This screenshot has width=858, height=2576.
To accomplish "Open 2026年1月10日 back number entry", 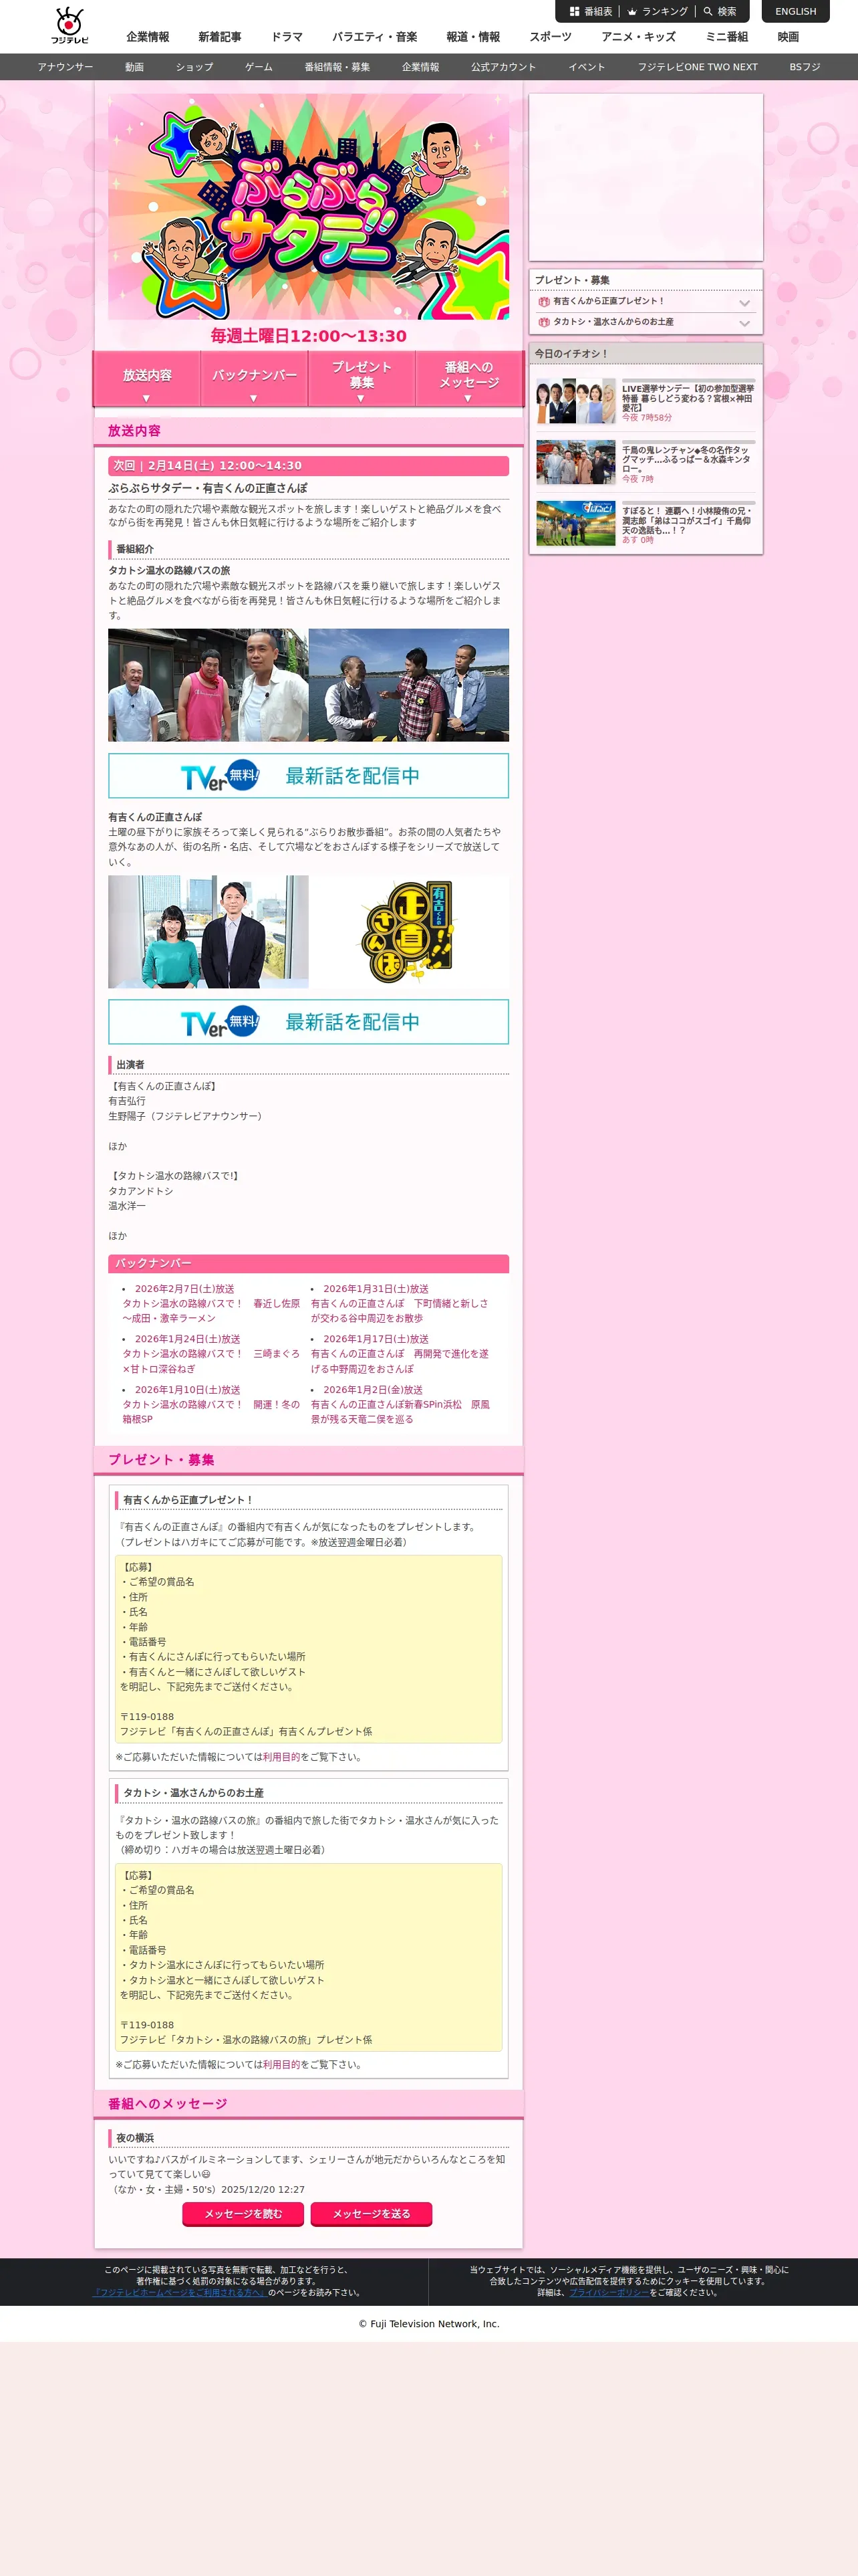I will coord(210,1404).
